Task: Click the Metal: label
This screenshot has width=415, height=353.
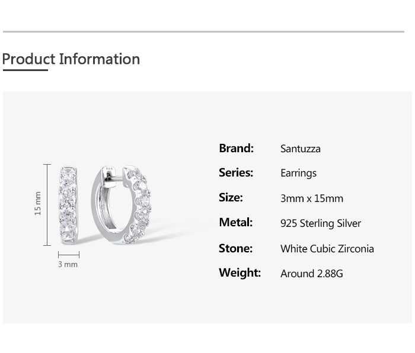Action: [x=235, y=222]
